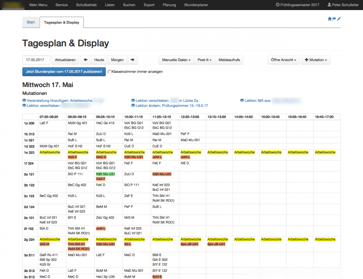Click the pencil edit icon
This screenshot has height=279, width=363.
(x=339, y=19)
